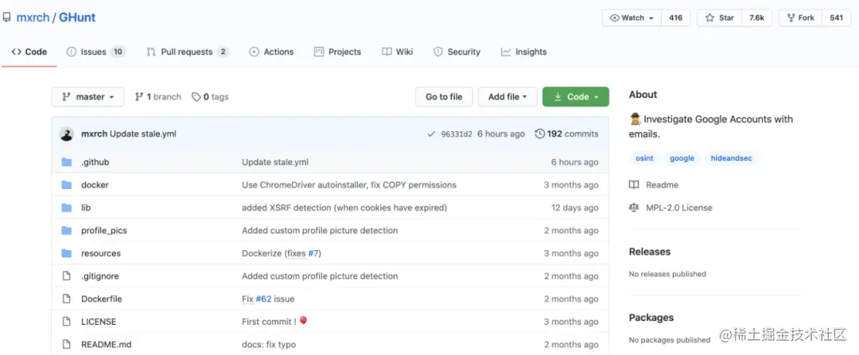
Task: Select the osint topic tag
Action: [x=644, y=158]
